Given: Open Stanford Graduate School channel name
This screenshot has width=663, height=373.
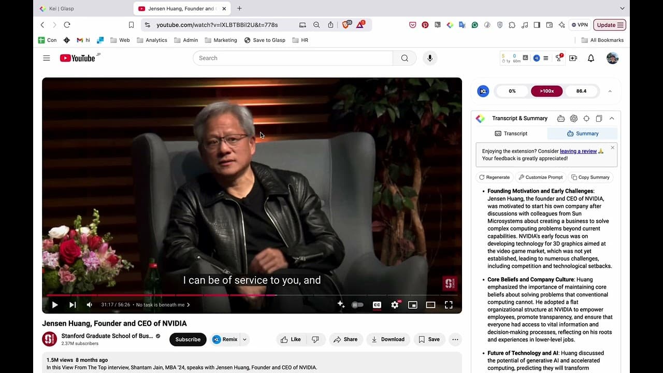Looking at the screenshot, I should [107, 336].
